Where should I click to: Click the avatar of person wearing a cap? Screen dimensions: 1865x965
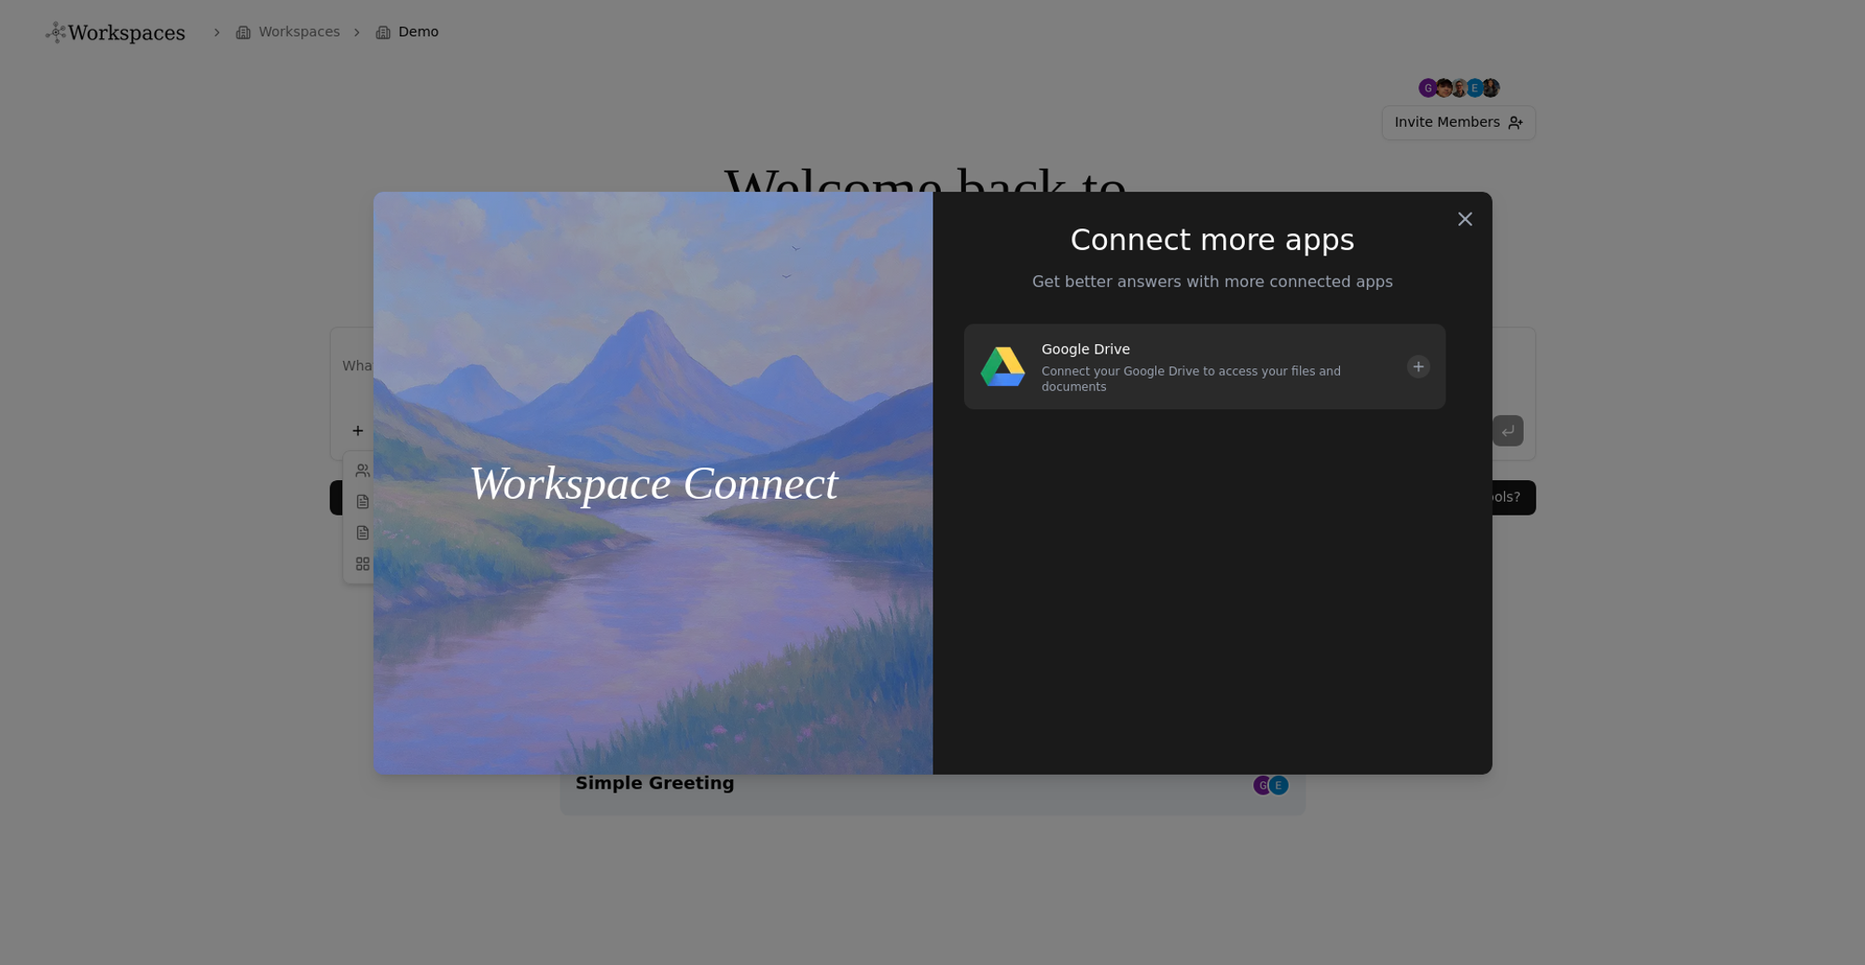(1444, 88)
